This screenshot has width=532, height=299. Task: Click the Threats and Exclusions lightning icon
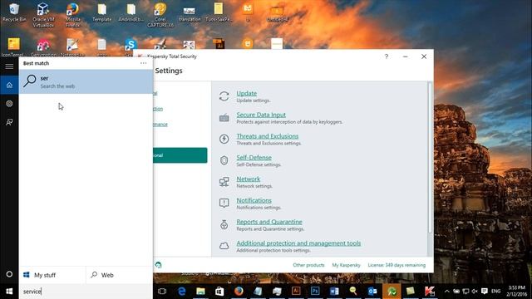(224, 139)
